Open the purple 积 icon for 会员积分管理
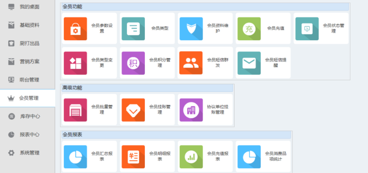The height and width of the screenshot is (173, 368). pos(133,63)
